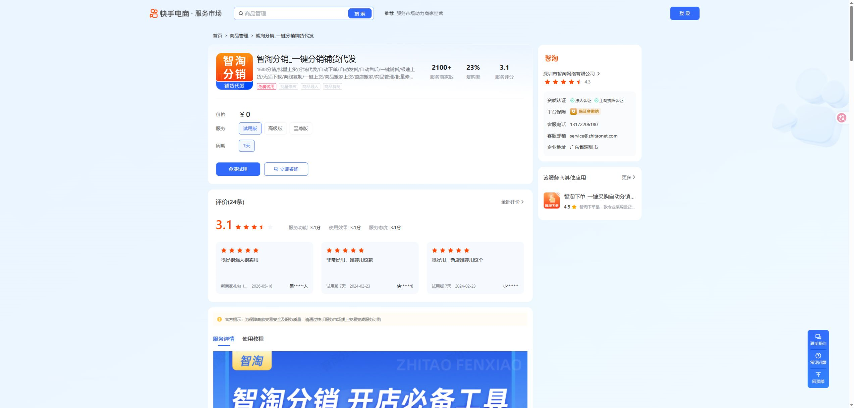Click 服务市场助力商家经营 recommendation text
Image resolution: width=854 pixels, height=408 pixels.
tap(419, 13)
